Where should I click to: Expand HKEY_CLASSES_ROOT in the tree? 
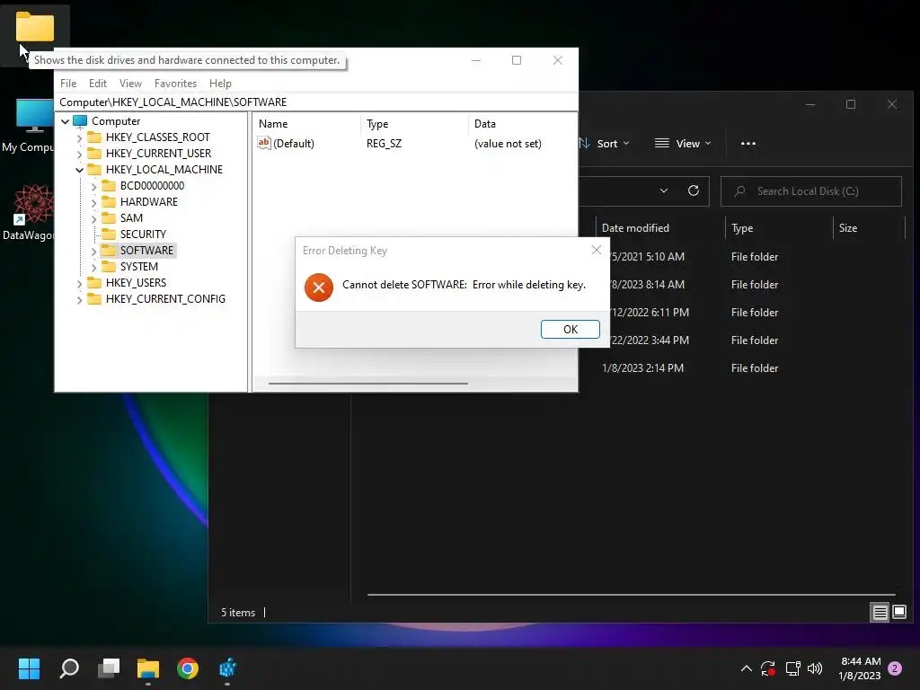[79, 137]
